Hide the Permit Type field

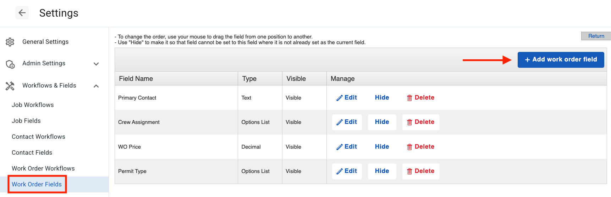382,171
